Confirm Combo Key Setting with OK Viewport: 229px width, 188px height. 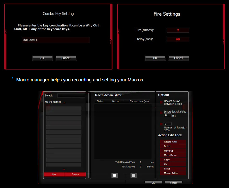tap(42, 58)
